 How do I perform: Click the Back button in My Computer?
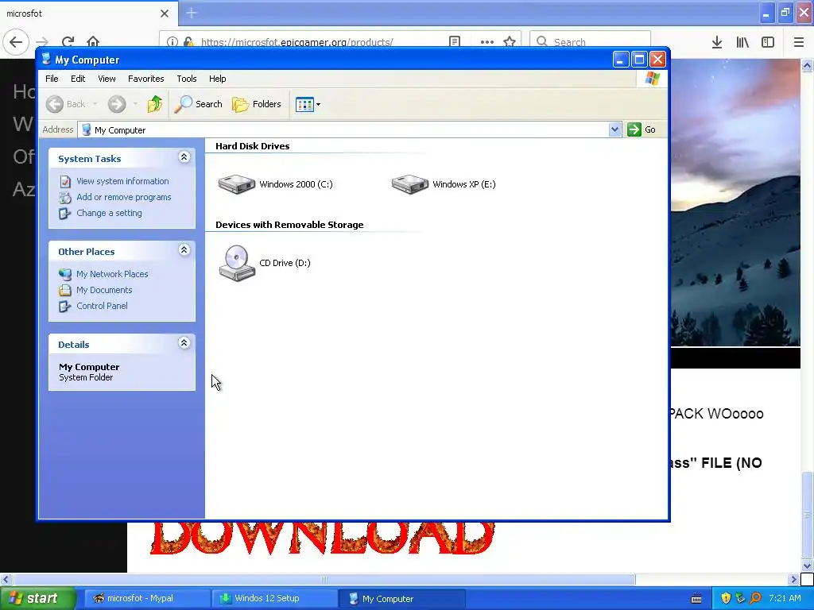click(65, 104)
